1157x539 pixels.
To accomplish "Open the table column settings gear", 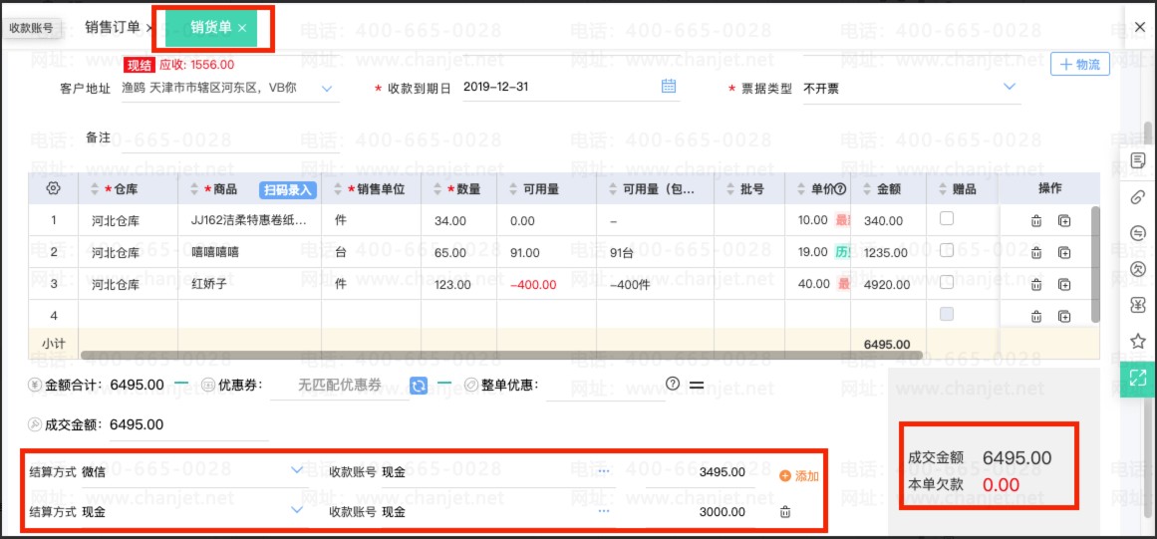I will (x=53, y=188).
